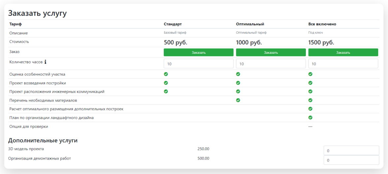Click the Все включено column header
388x174 pixels.
click(322, 24)
